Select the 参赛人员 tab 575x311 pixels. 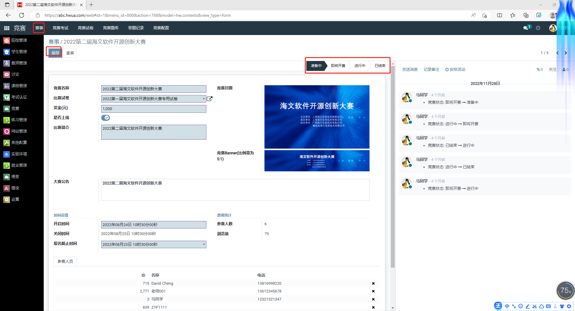[65, 261]
